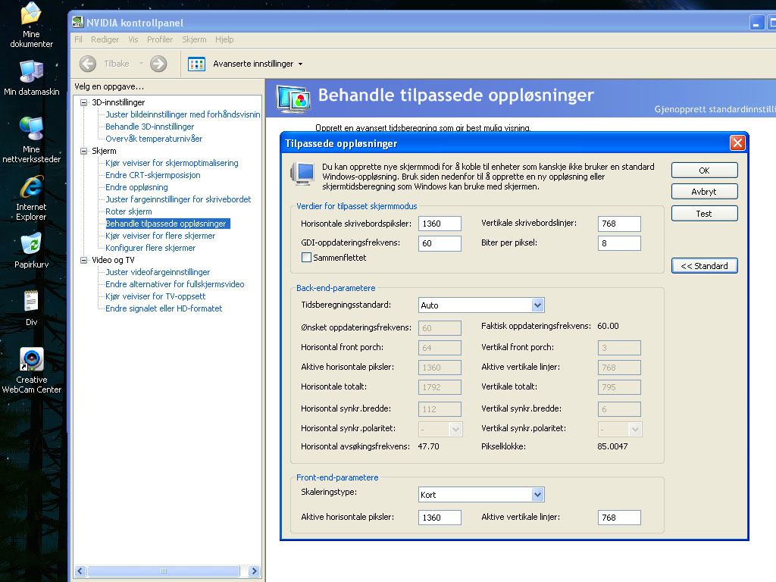Open Roter skjerm task

coord(129,211)
